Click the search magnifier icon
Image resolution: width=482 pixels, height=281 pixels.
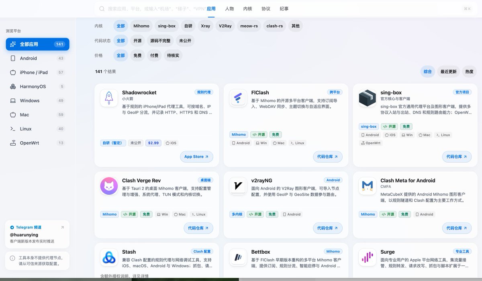pyautogui.click(x=102, y=8)
